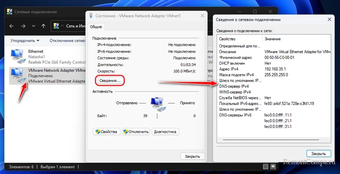340x174 pixels.
Task: Click the «Сведения...» button
Action: (110, 81)
